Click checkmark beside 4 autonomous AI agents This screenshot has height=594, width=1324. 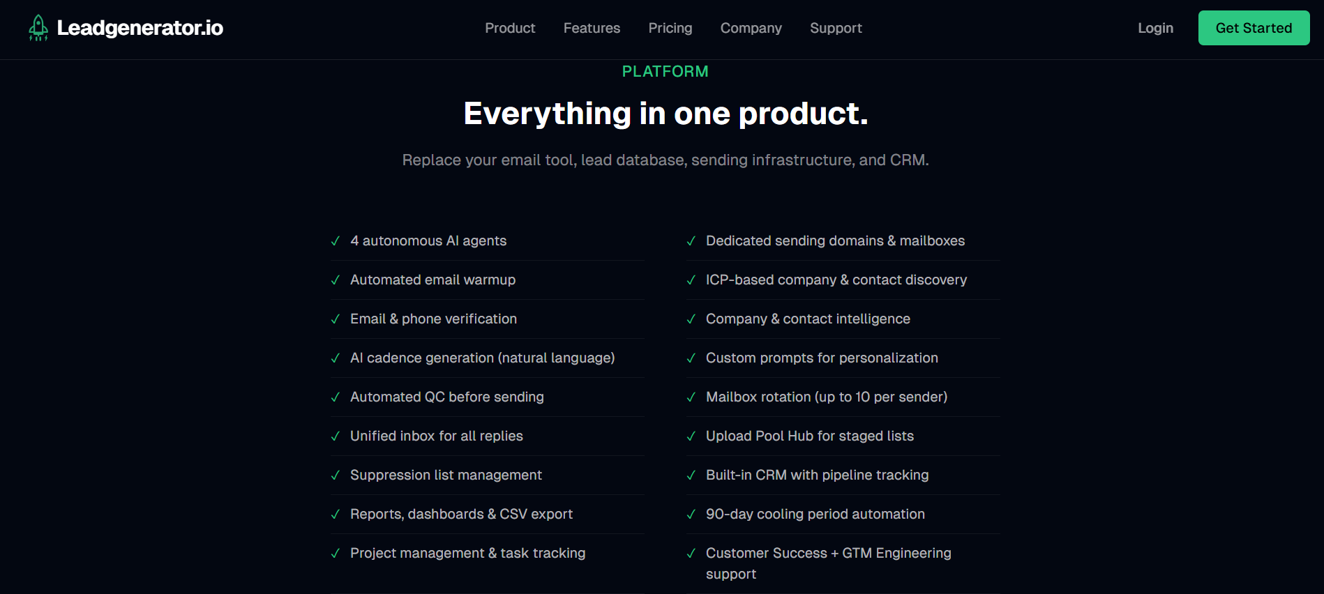[336, 241]
